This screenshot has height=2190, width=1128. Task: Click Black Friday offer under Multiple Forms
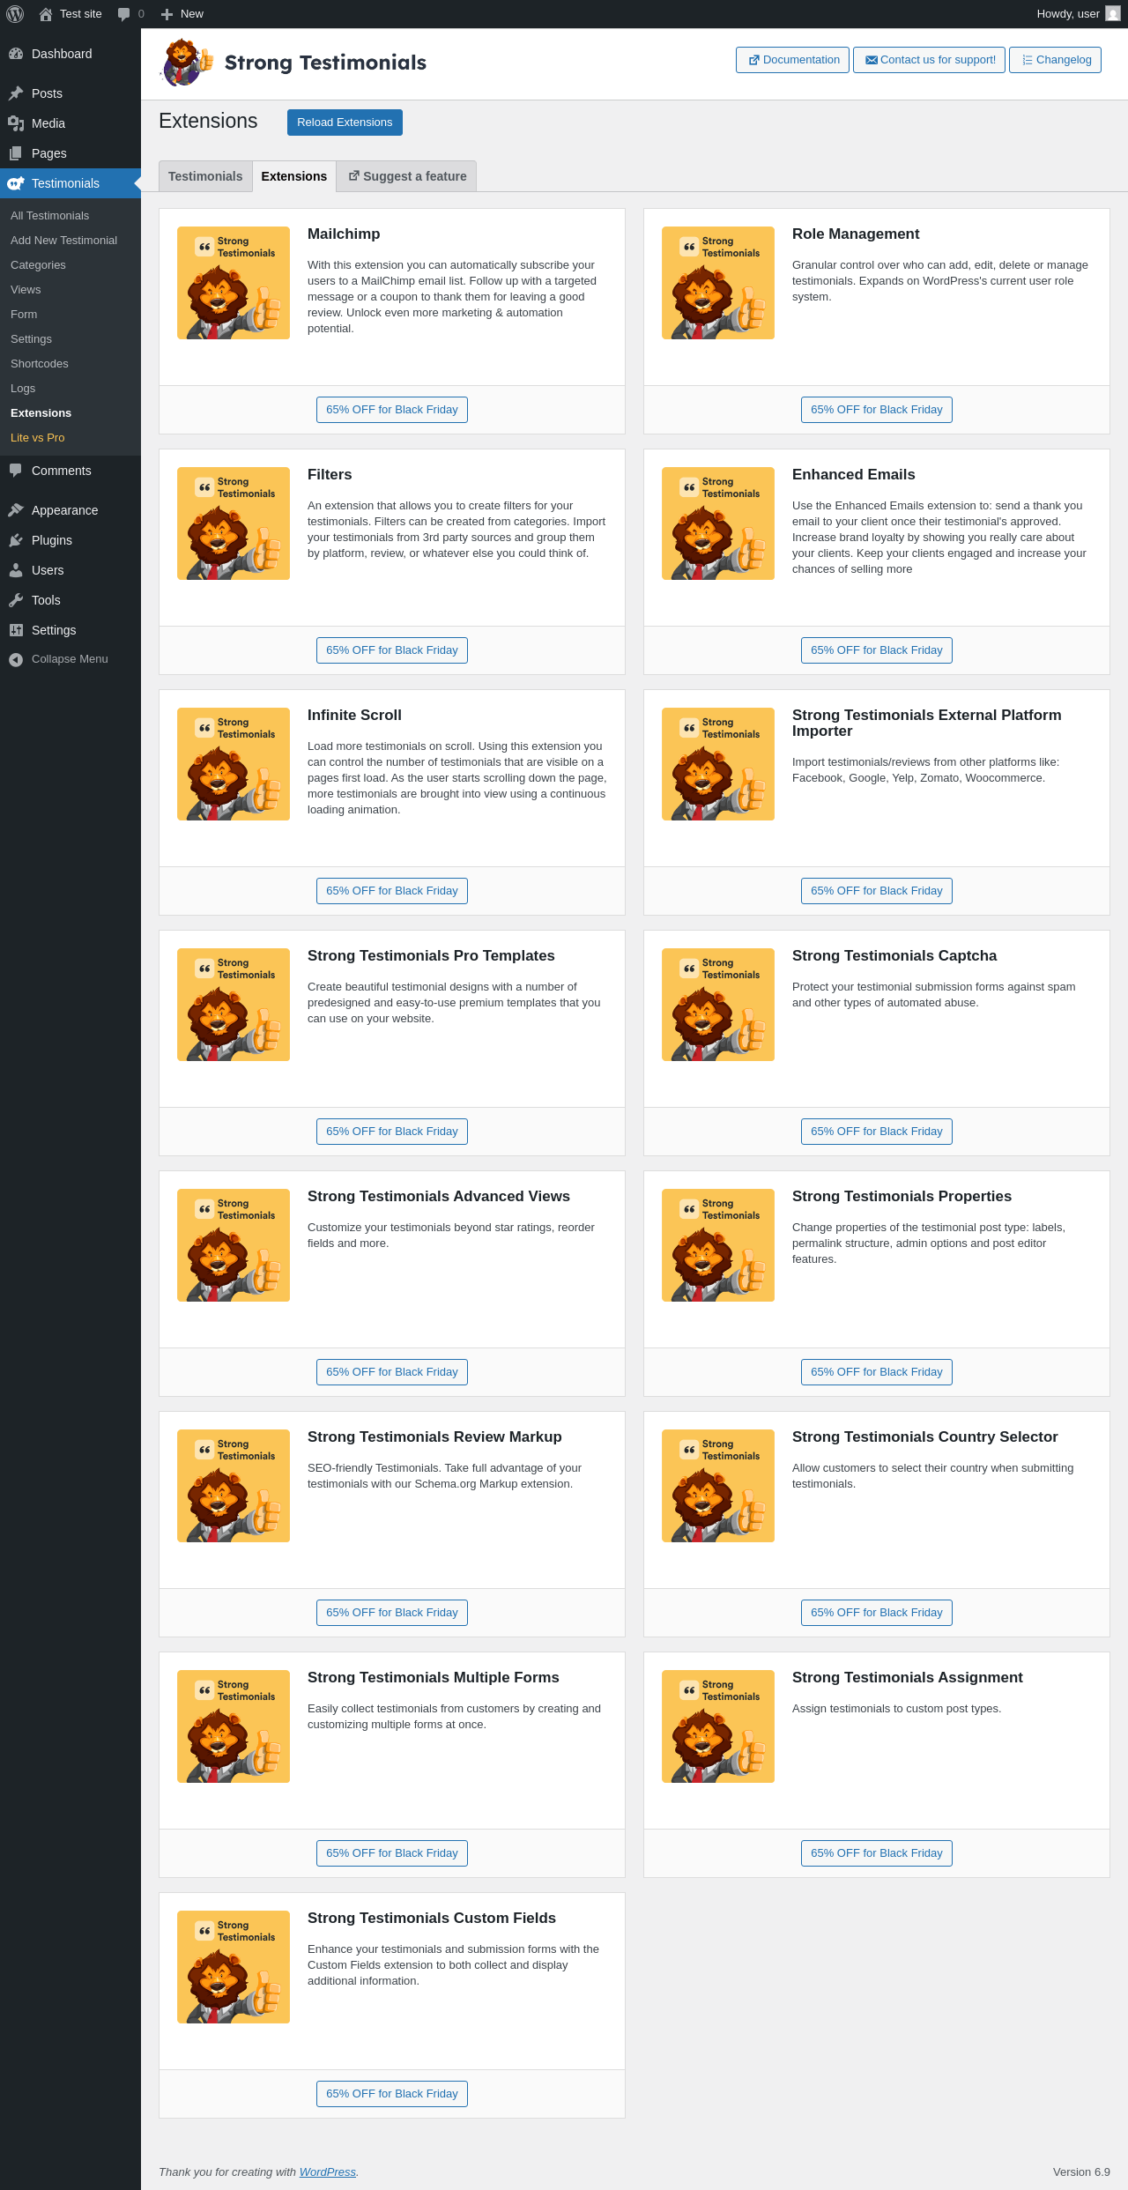pos(392,1853)
